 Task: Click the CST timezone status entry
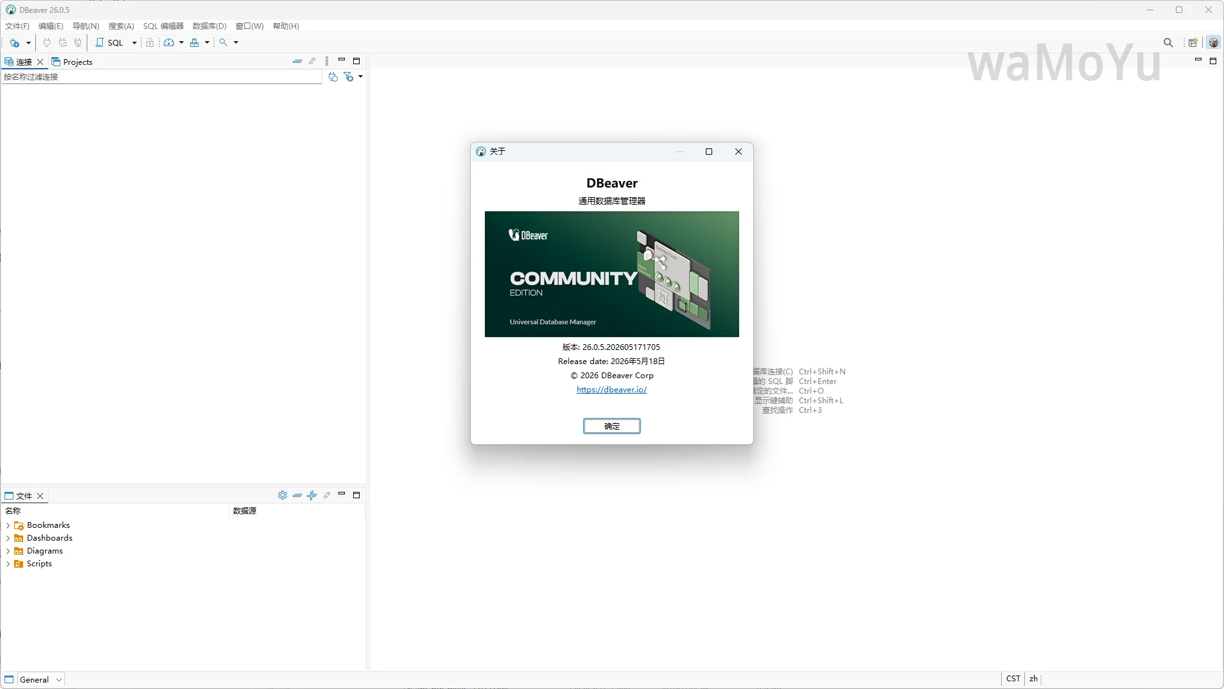pyautogui.click(x=1013, y=679)
